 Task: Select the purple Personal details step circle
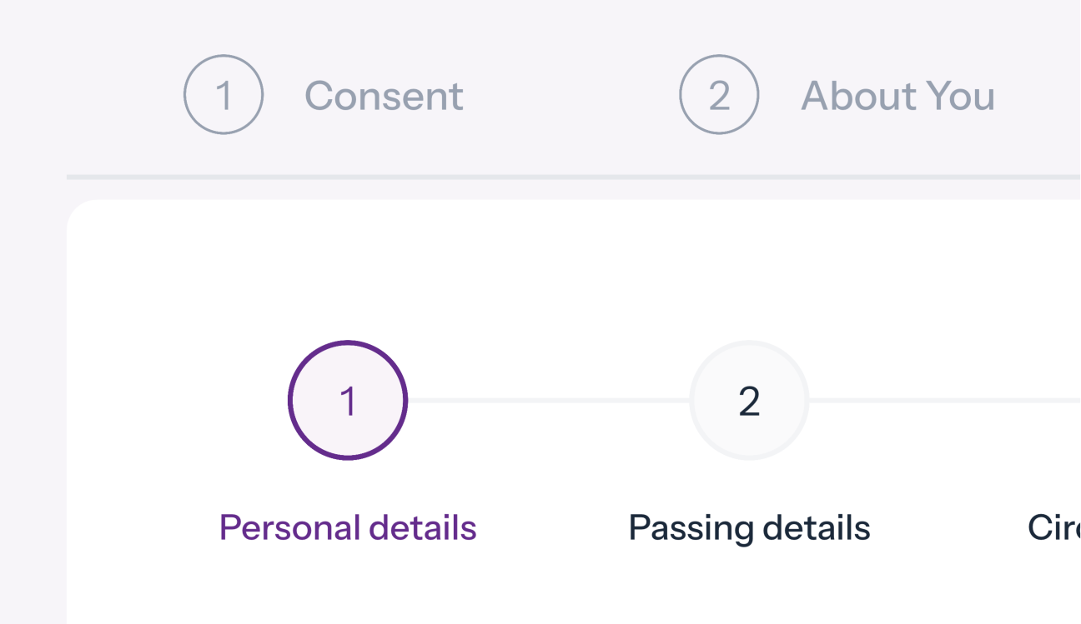[348, 400]
